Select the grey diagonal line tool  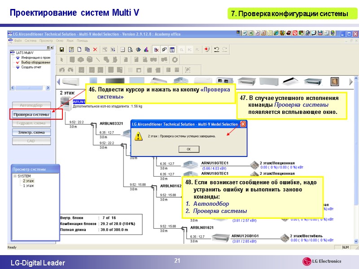click(98, 60)
